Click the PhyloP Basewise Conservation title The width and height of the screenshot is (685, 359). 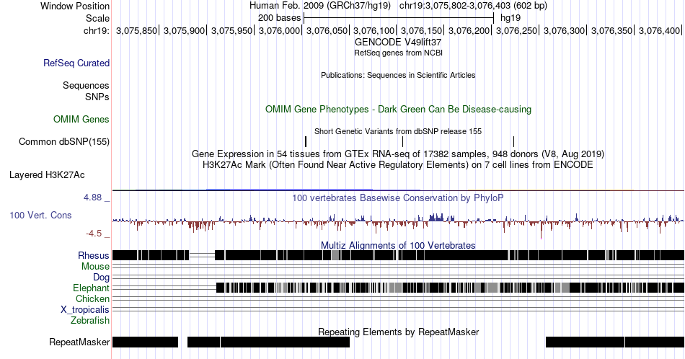(x=398, y=198)
